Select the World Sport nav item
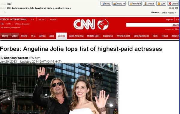 (x=123, y=36)
